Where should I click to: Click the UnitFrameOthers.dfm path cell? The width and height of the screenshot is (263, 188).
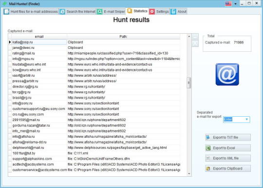(123, 159)
